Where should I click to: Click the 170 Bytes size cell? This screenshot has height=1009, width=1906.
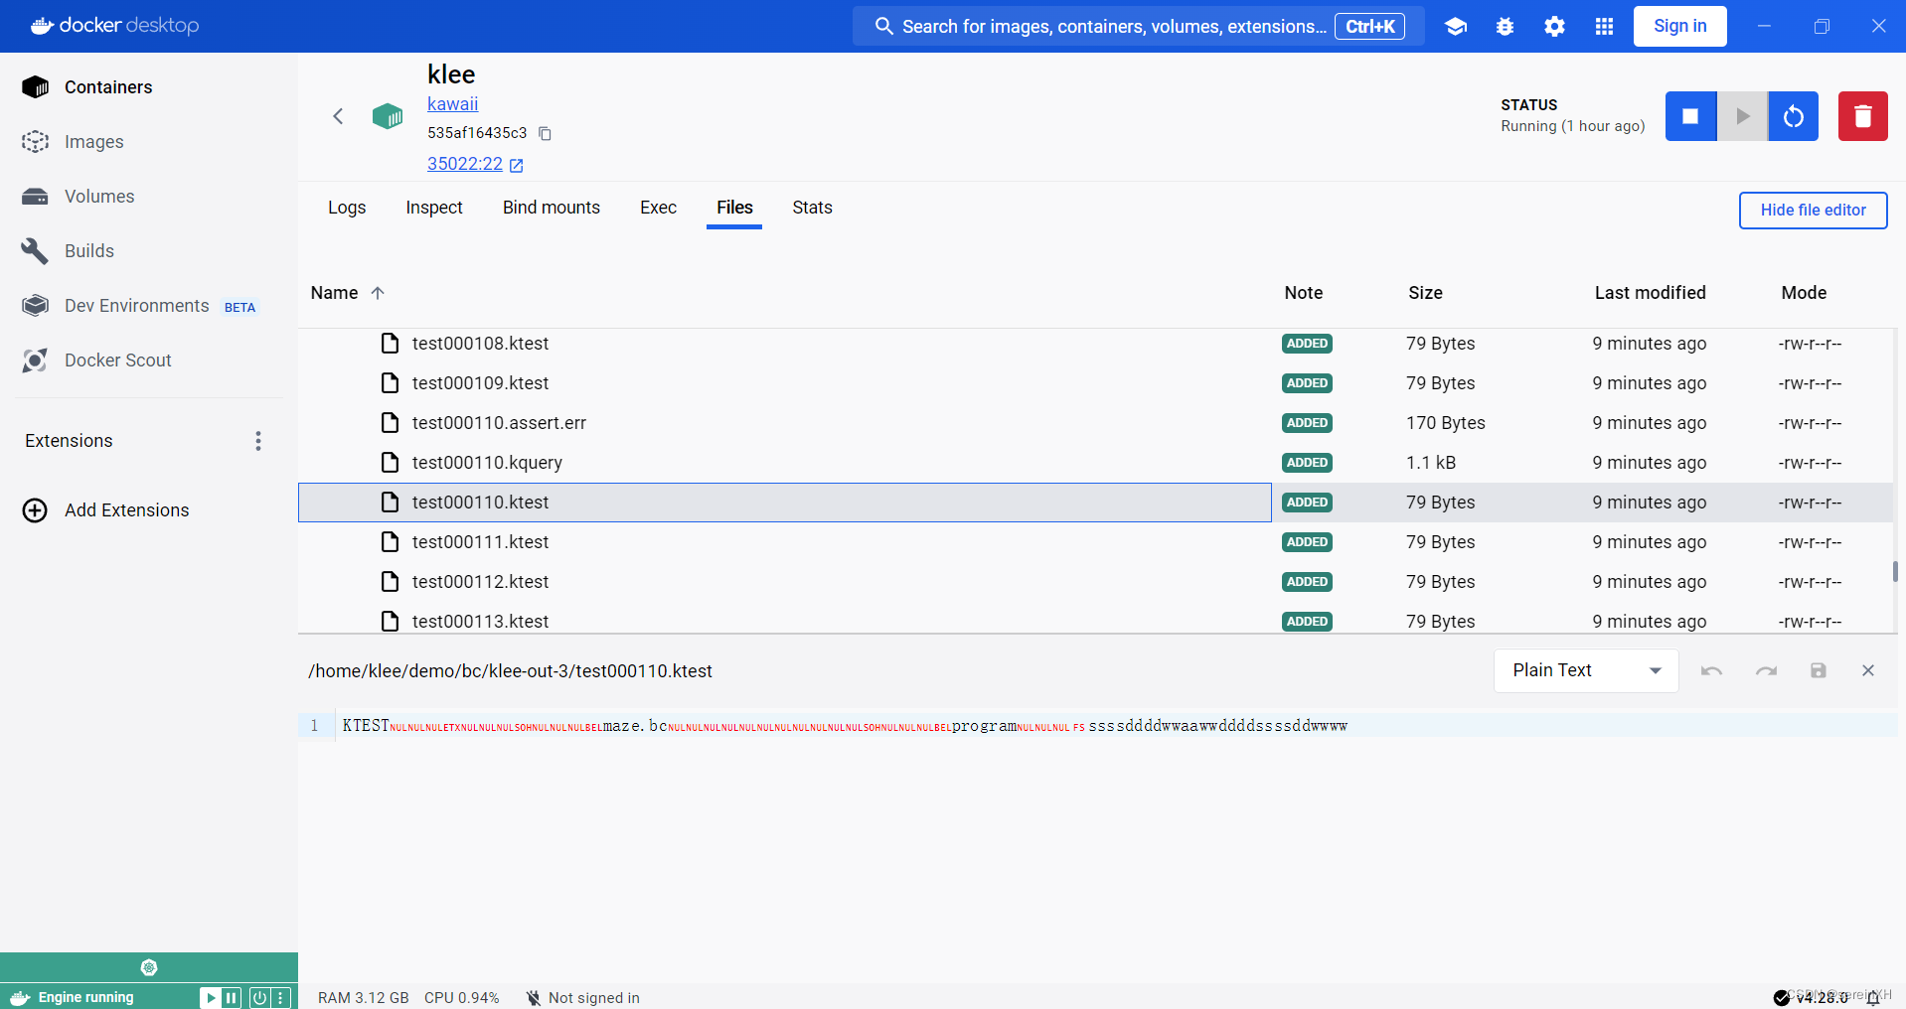pyautogui.click(x=1445, y=423)
